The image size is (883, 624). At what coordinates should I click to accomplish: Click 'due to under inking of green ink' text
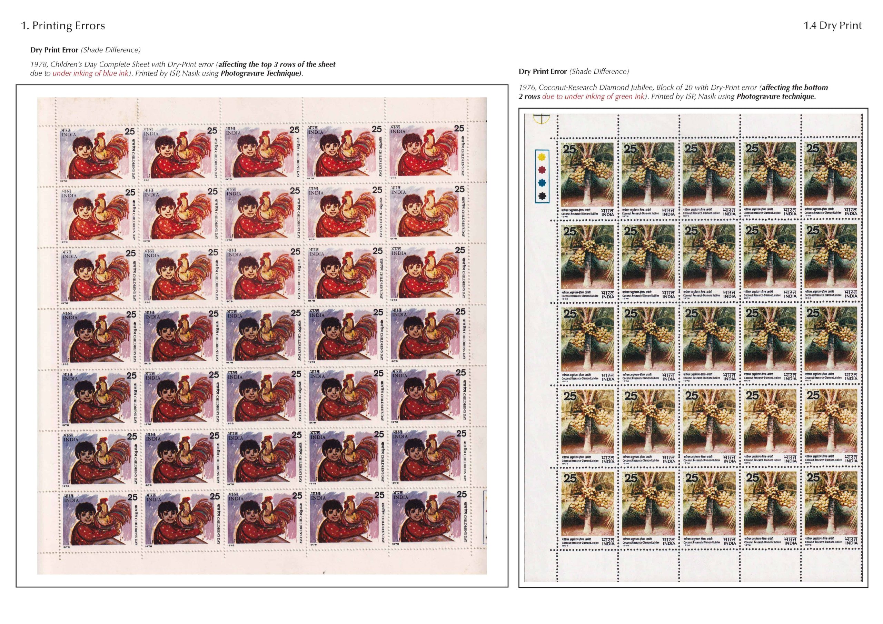coord(593,97)
